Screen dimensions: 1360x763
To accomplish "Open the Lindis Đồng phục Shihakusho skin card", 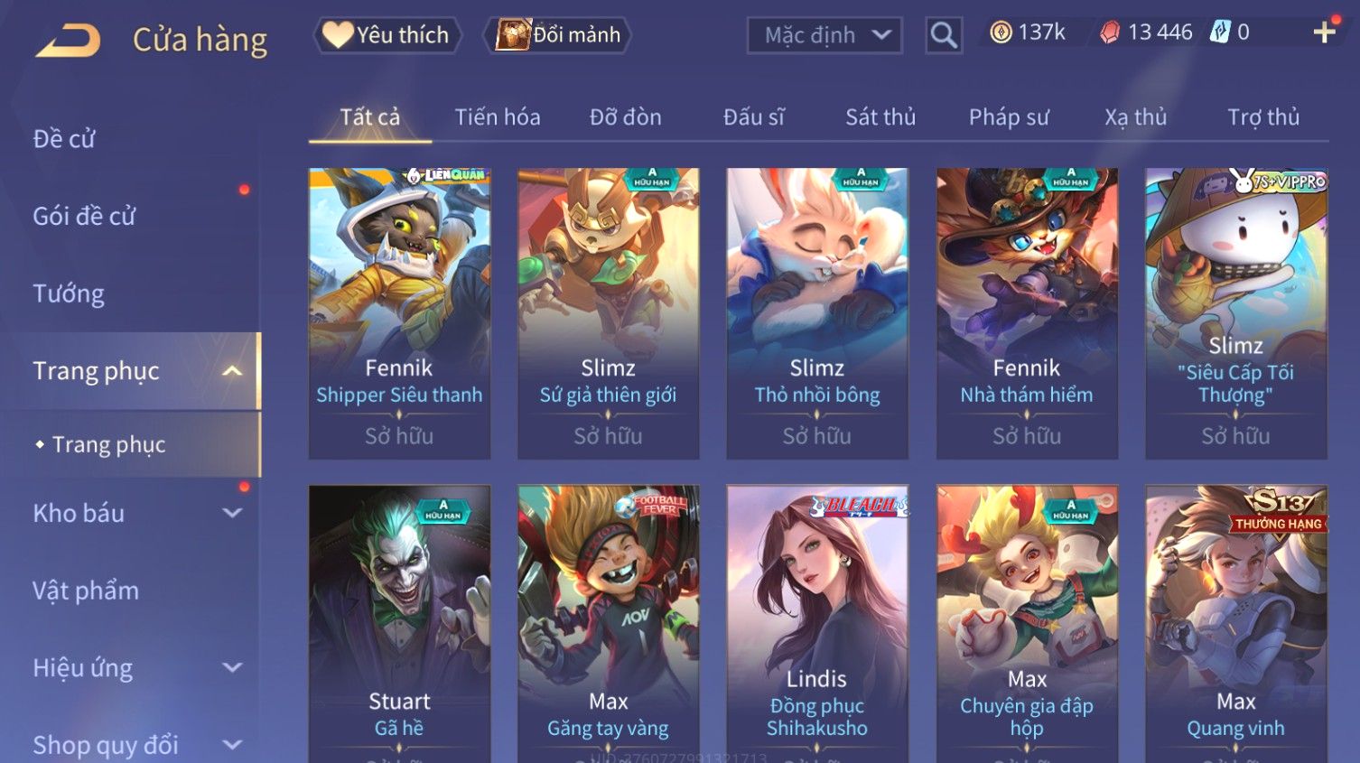I will point(817,624).
